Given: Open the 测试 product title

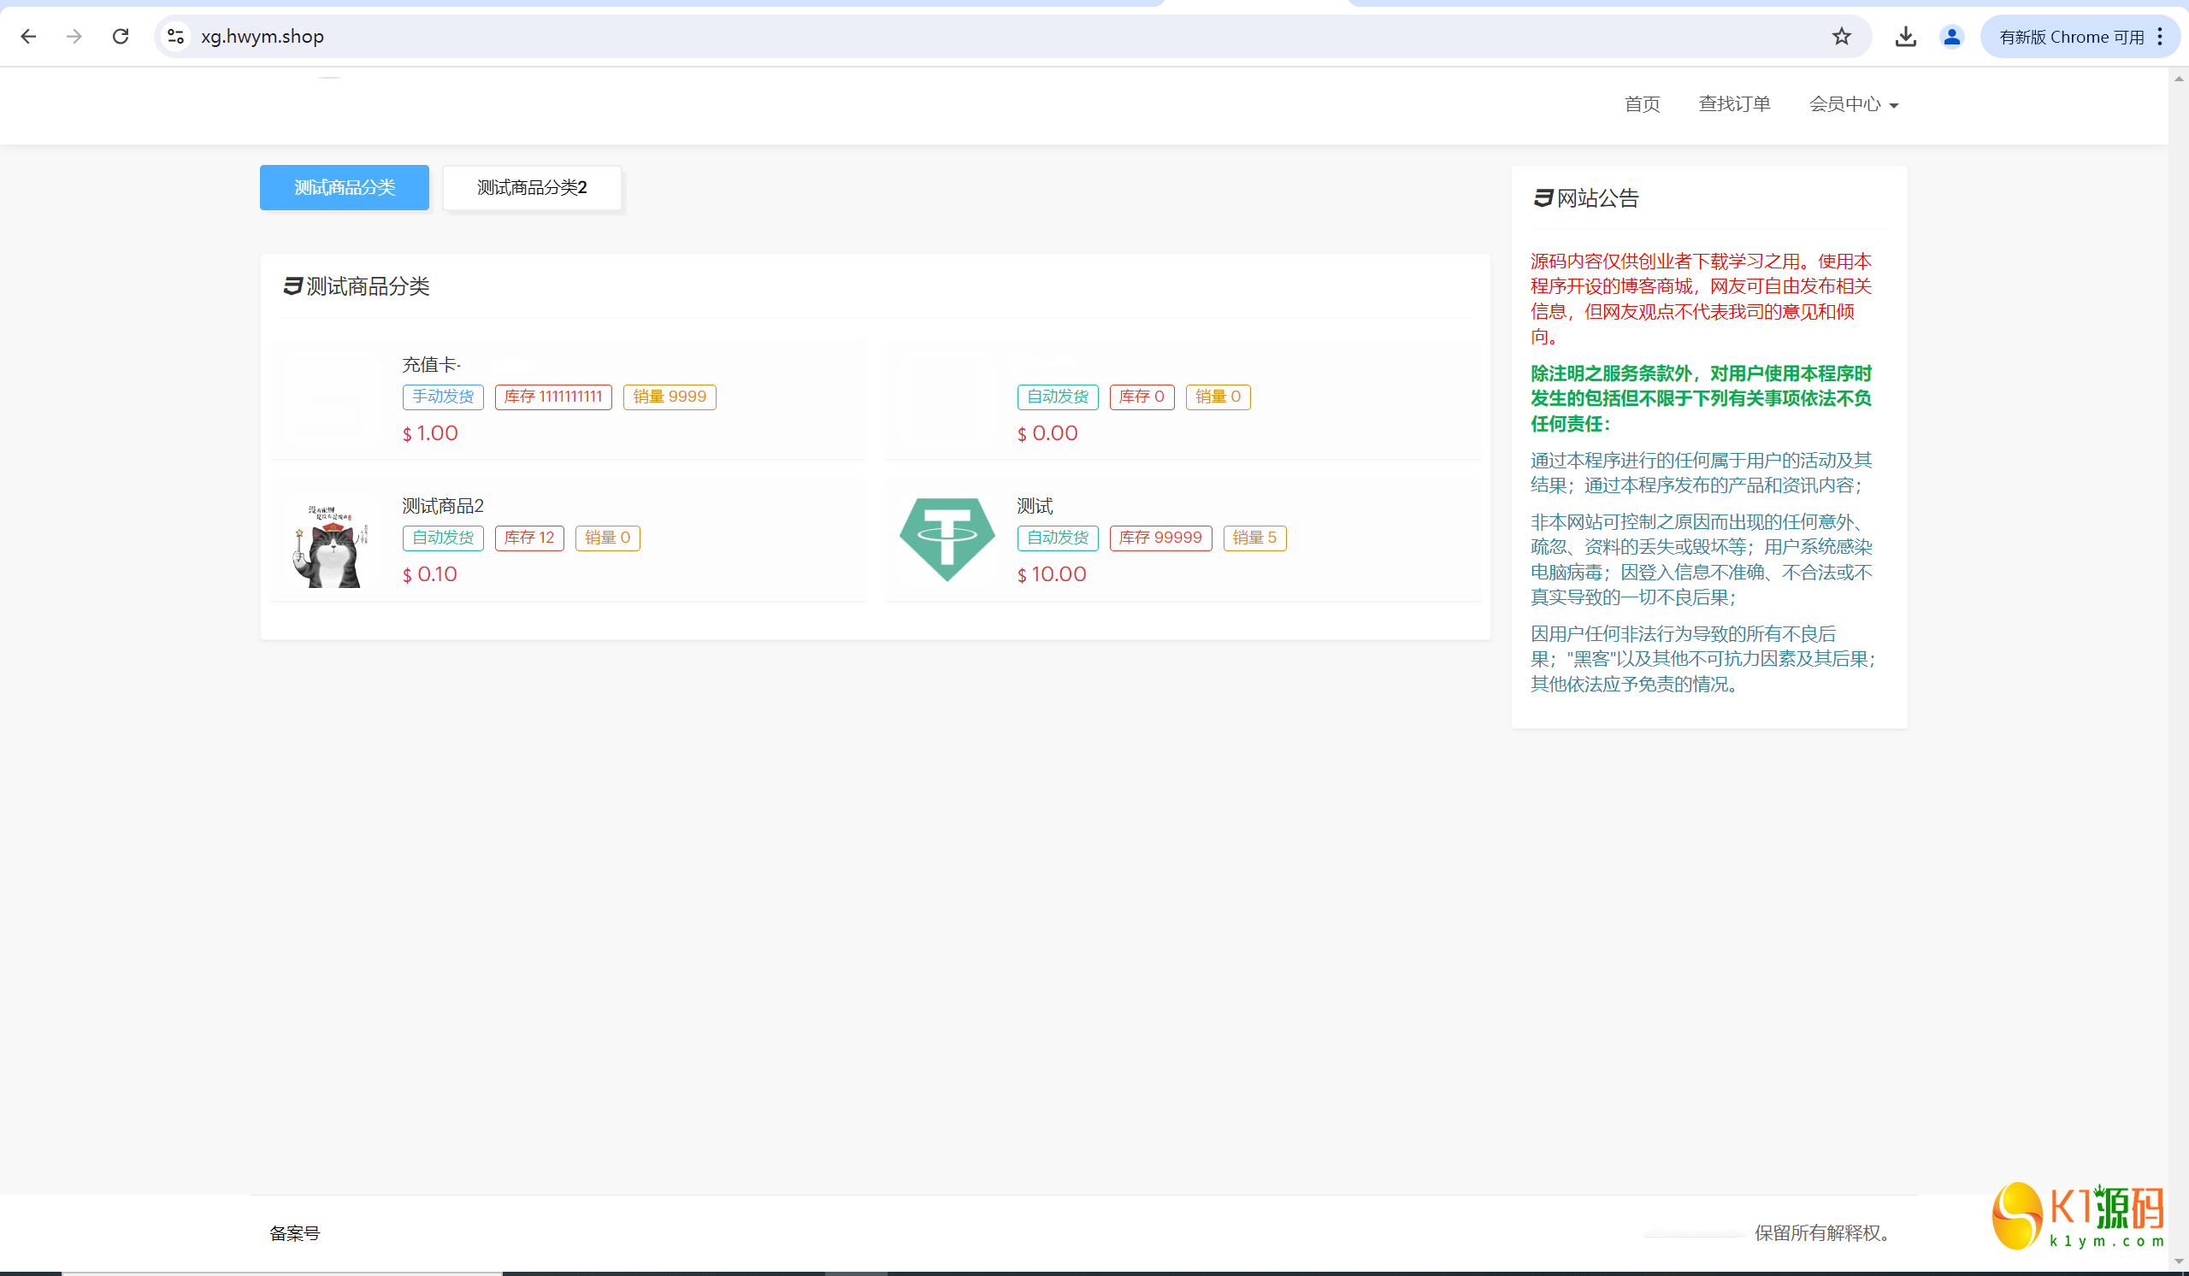Looking at the screenshot, I should point(1035,506).
